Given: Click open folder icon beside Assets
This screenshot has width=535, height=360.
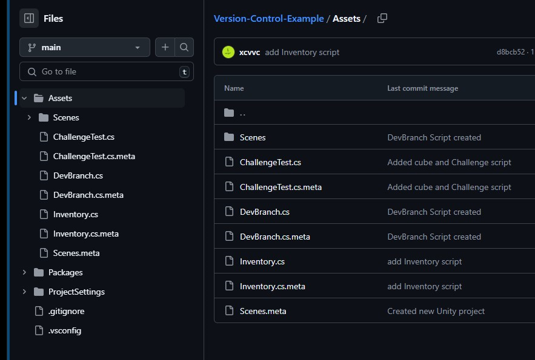Looking at the screenshot, I should (39, 98).
